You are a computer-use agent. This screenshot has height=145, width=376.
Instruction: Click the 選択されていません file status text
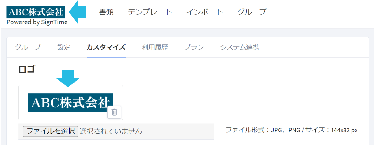[111, 131]
